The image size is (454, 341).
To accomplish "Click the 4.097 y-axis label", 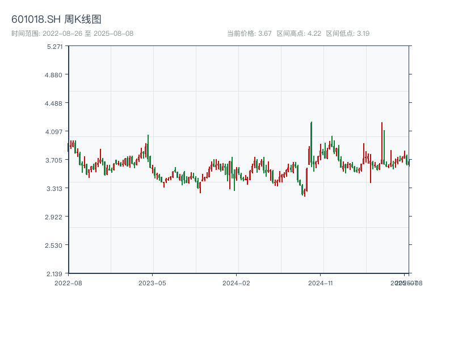I will tap(54, 131).
